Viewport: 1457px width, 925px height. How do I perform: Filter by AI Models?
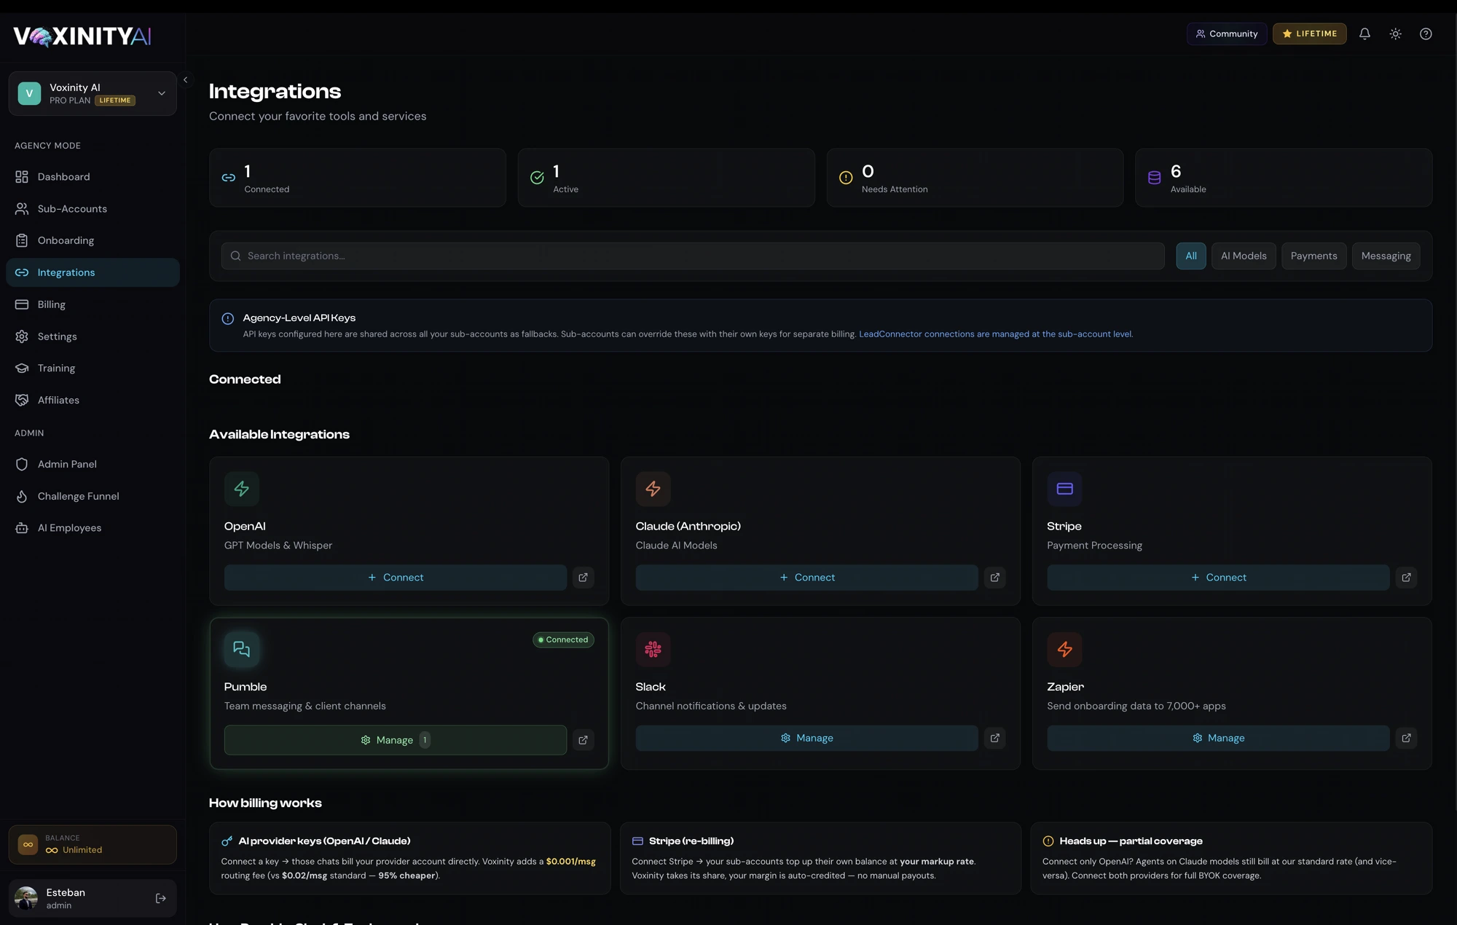[x=1244, y=256]
